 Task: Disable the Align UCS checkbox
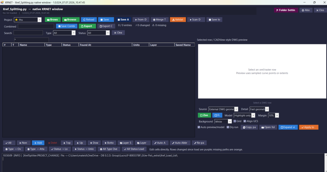pyautogui.click(x=245, y=121)
